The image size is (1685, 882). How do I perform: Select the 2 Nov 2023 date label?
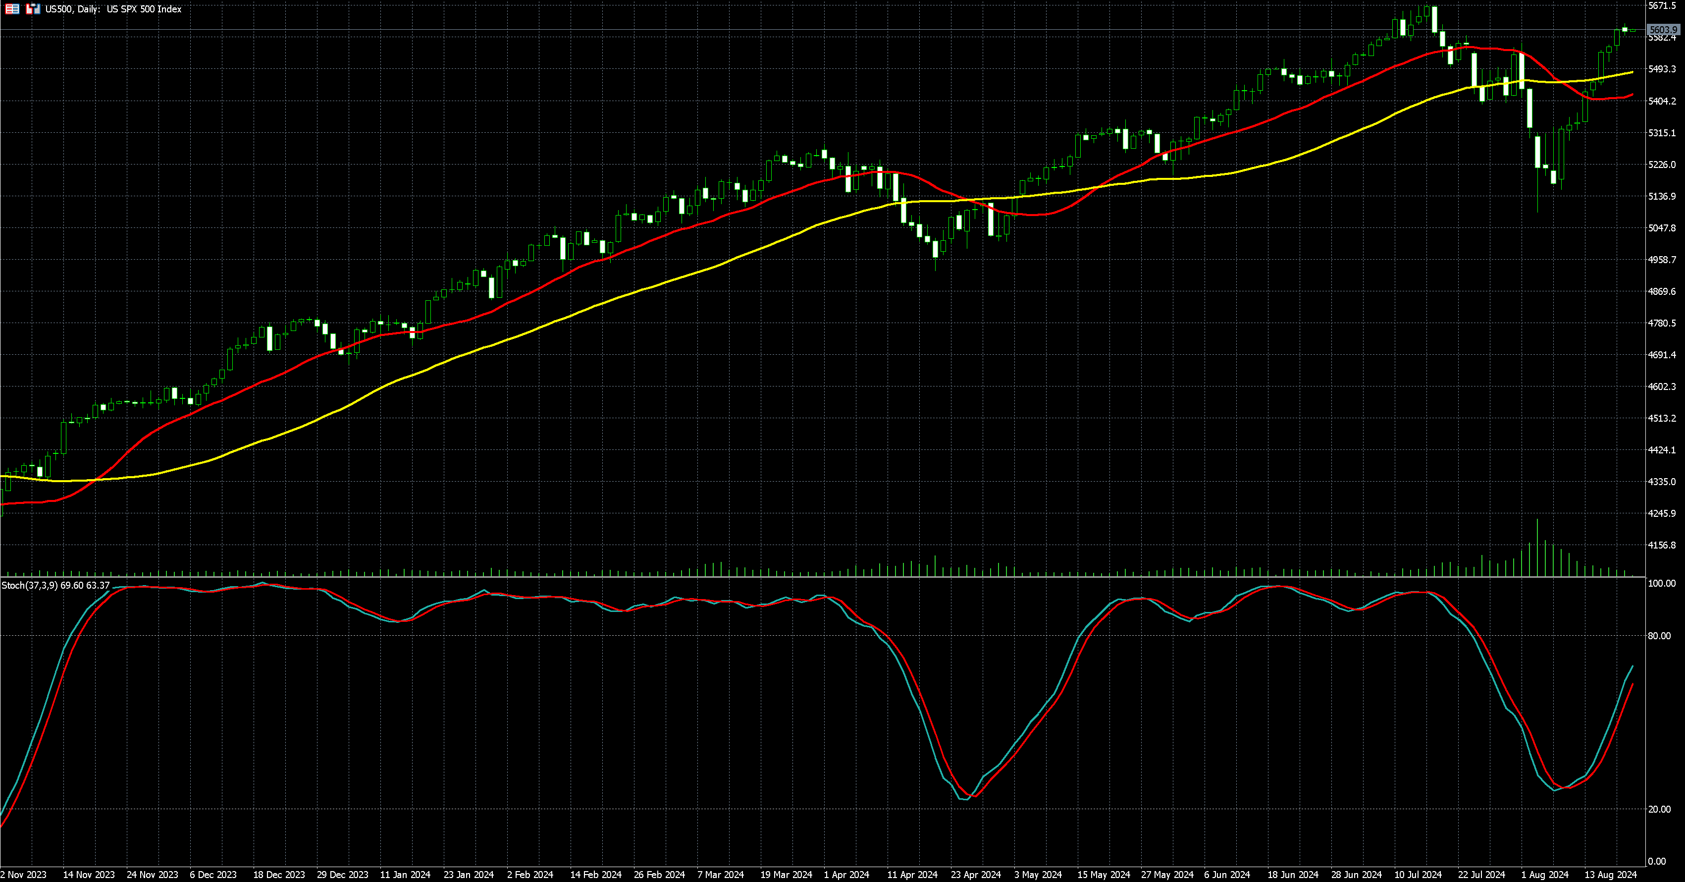coord(24,874)
